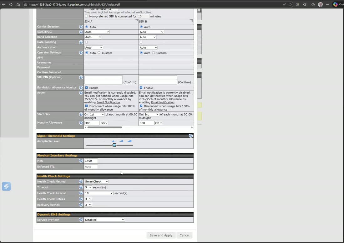Refresh the browser page
The height and width of the screenshot is (243, 344).
click(11, 4)
